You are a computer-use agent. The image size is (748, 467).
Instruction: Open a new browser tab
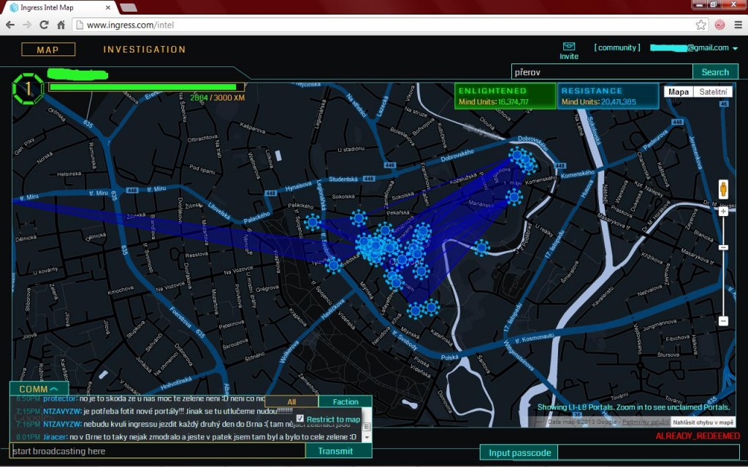(x=129, y=7)
